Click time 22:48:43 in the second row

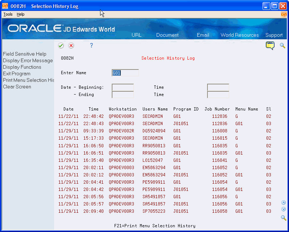pyautogui.click(x=94, y=124)
